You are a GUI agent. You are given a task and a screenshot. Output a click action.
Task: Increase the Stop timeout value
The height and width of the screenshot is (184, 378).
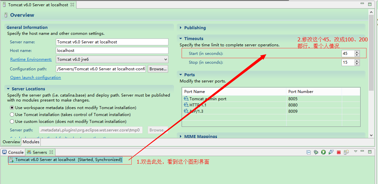click(x=357, y=61)
